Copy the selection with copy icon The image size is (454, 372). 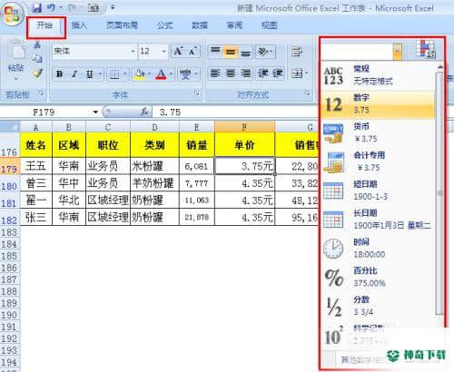point(37,58)
